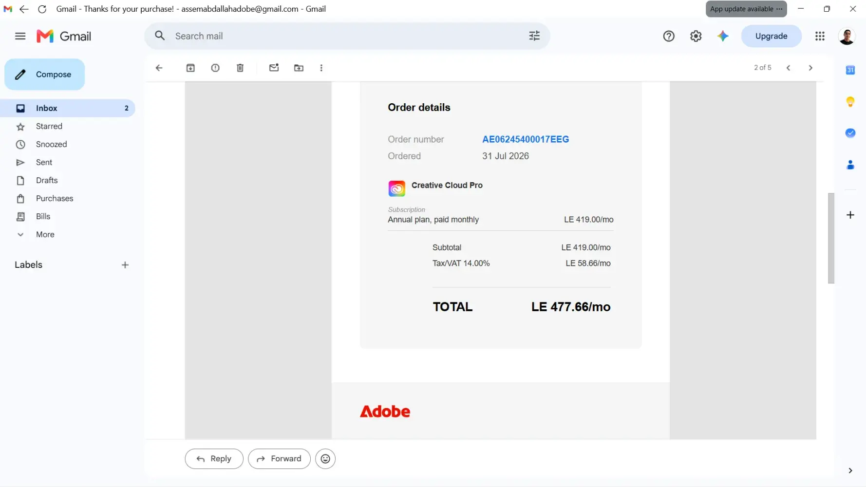
Task: Reply to this email
Action: 214,459
